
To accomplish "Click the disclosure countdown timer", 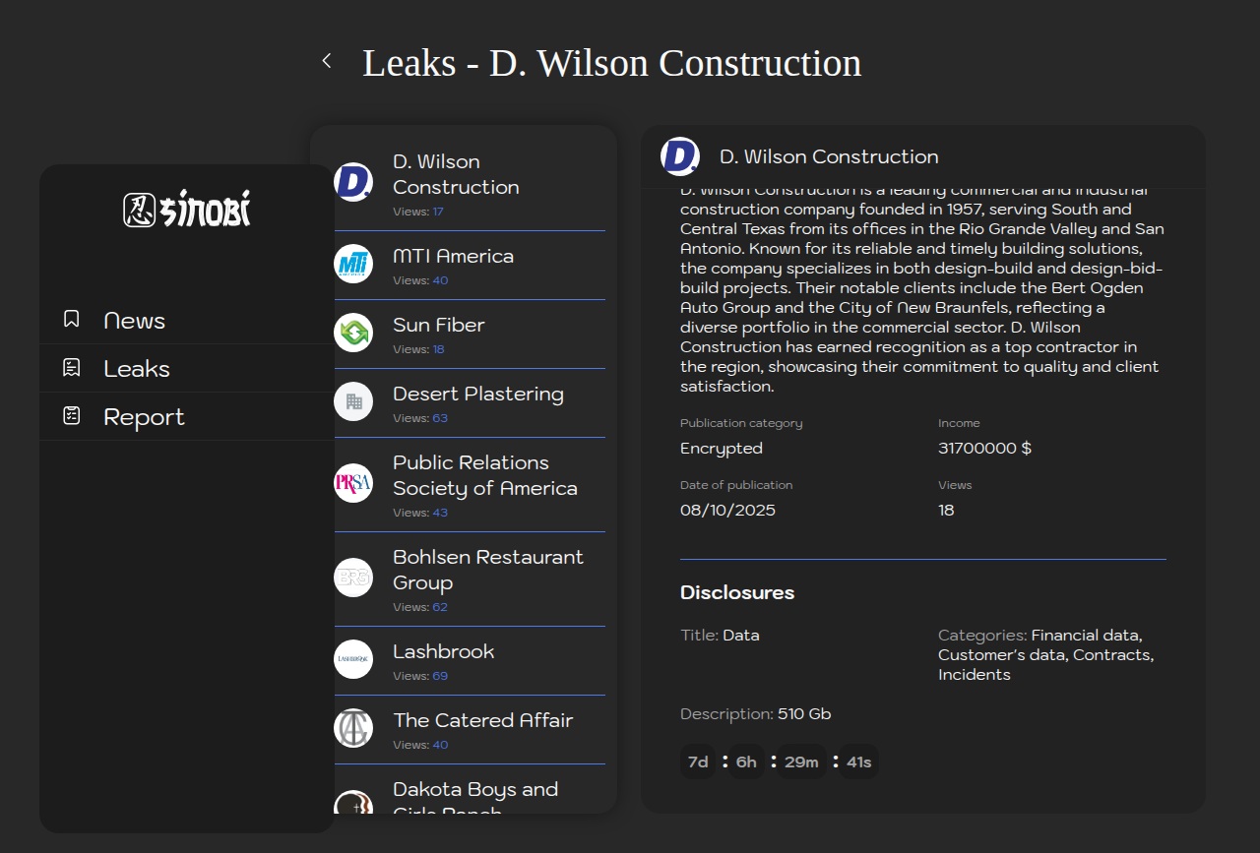I will (x=778, y=762).
